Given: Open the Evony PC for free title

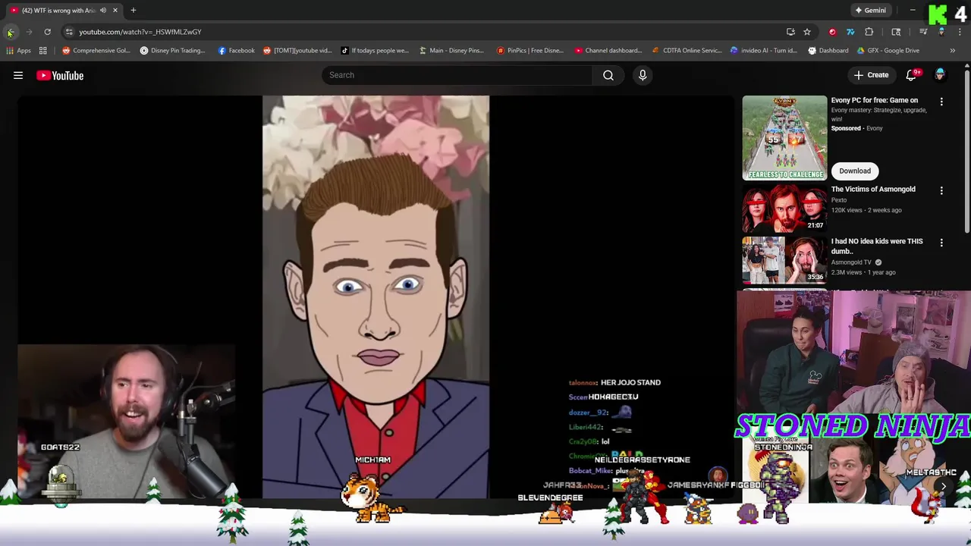Looking at the screenshot, I should point(874,100).
